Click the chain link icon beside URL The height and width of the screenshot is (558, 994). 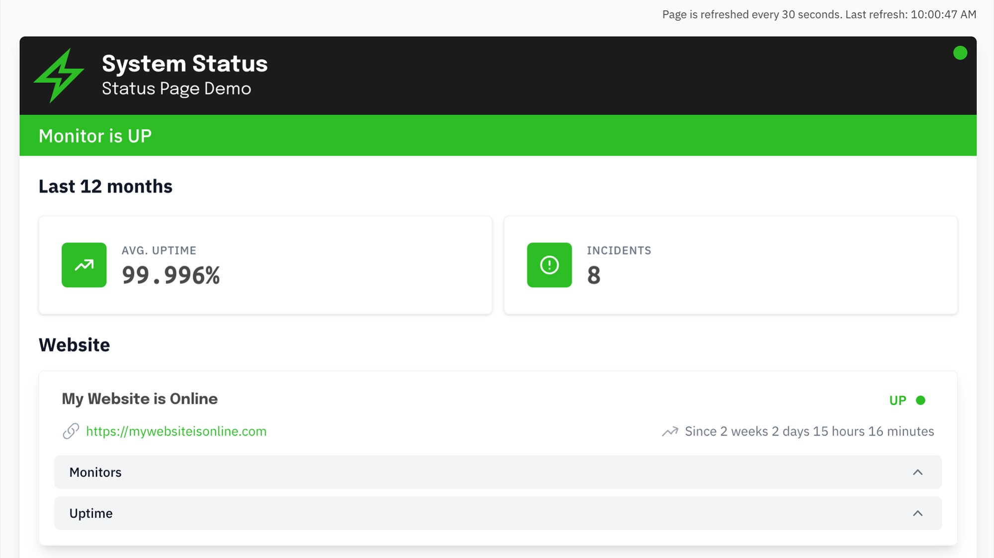click(x=71, y=431)
